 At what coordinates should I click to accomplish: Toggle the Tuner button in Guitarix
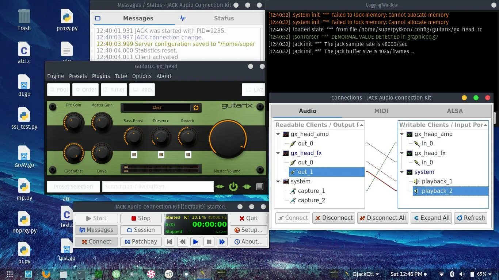tap(114, 90)
